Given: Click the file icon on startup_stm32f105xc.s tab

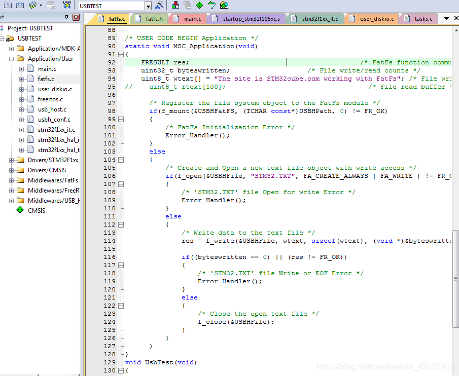Looking at the screenshot, I should pos(215,19).
